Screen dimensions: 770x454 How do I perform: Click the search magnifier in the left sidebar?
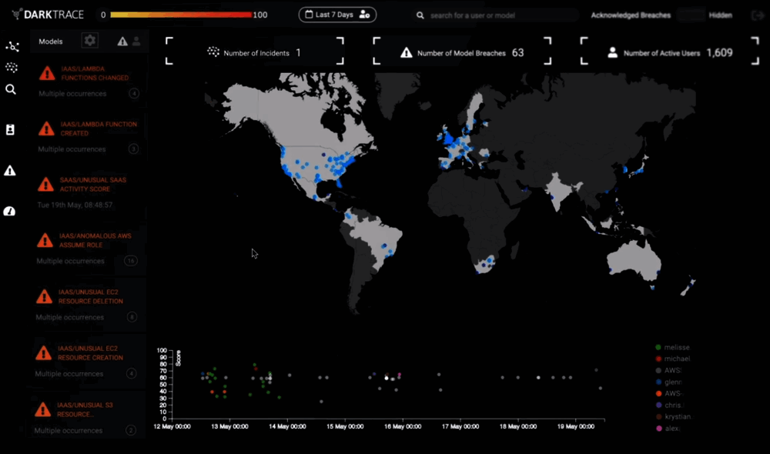10,89
